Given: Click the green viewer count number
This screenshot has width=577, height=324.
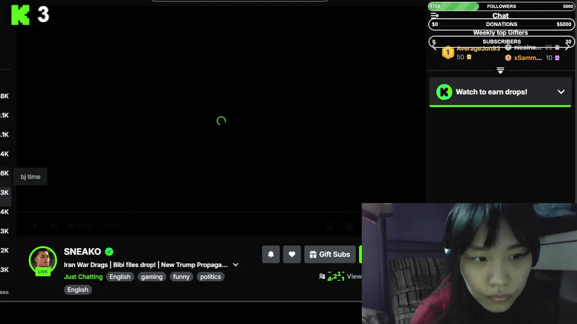Looking at the screenshot, I should click(336, 276).
